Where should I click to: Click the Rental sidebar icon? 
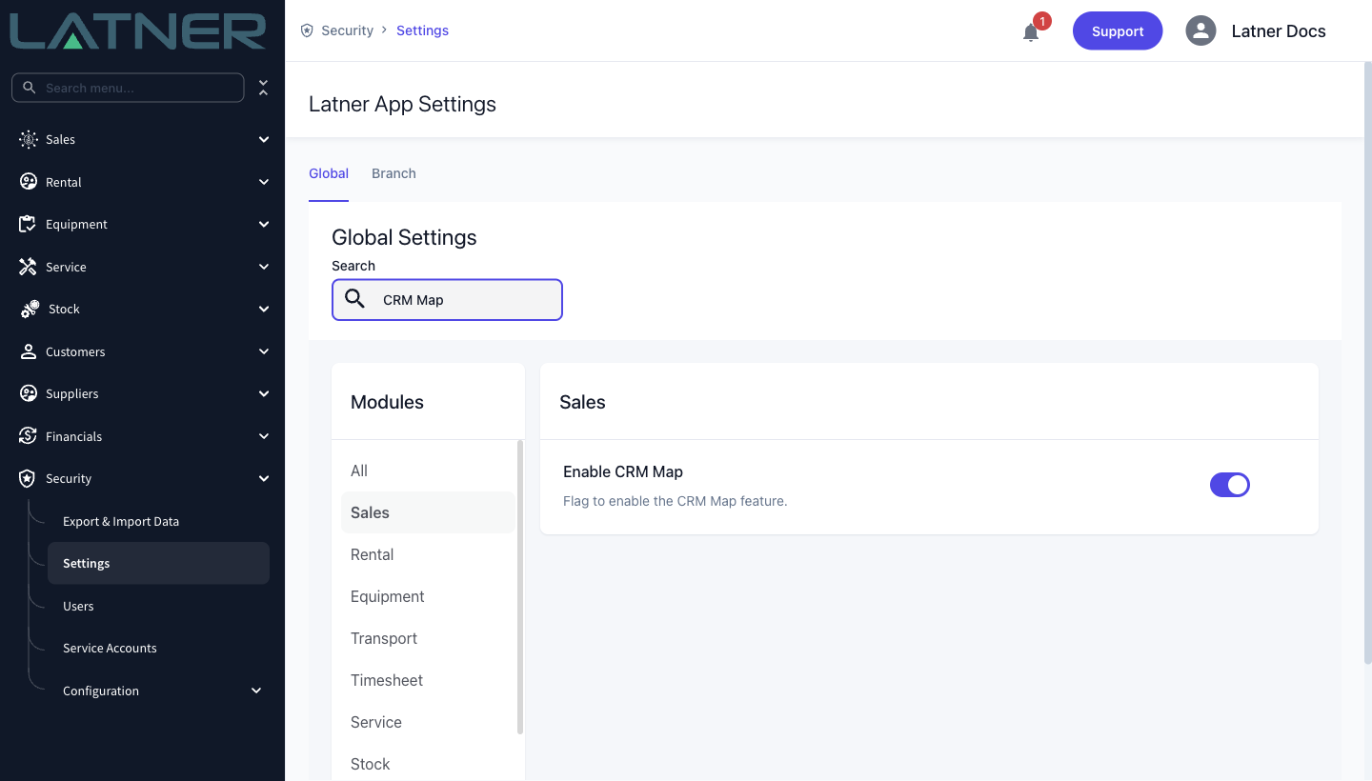28,182
